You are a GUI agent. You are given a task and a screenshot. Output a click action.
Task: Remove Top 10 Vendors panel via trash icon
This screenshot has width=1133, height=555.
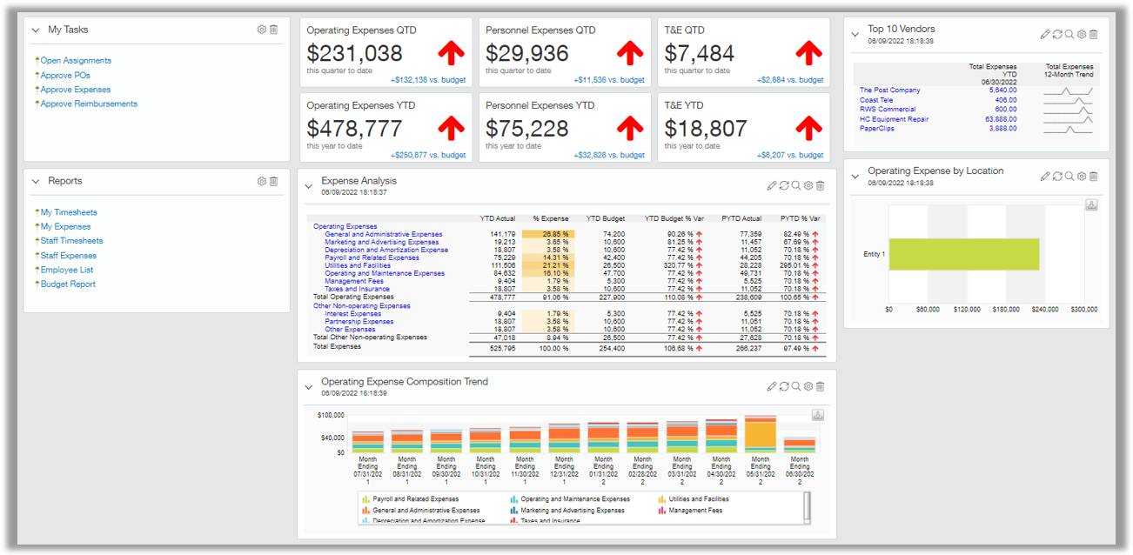coord(1094,34)
